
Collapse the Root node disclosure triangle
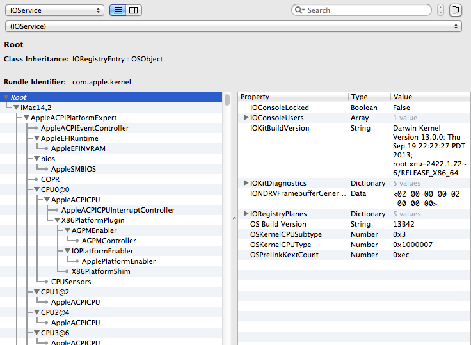(6, 97)
